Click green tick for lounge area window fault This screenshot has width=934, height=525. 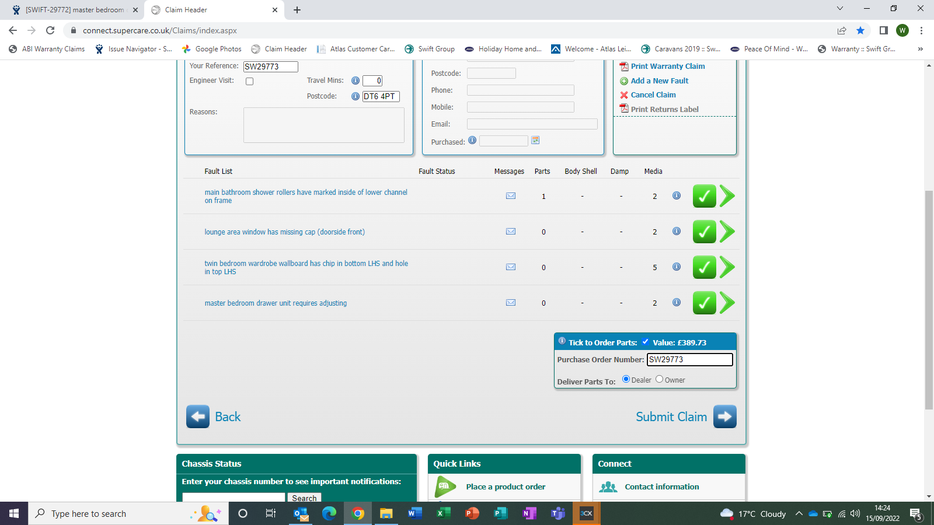[705, 232]
